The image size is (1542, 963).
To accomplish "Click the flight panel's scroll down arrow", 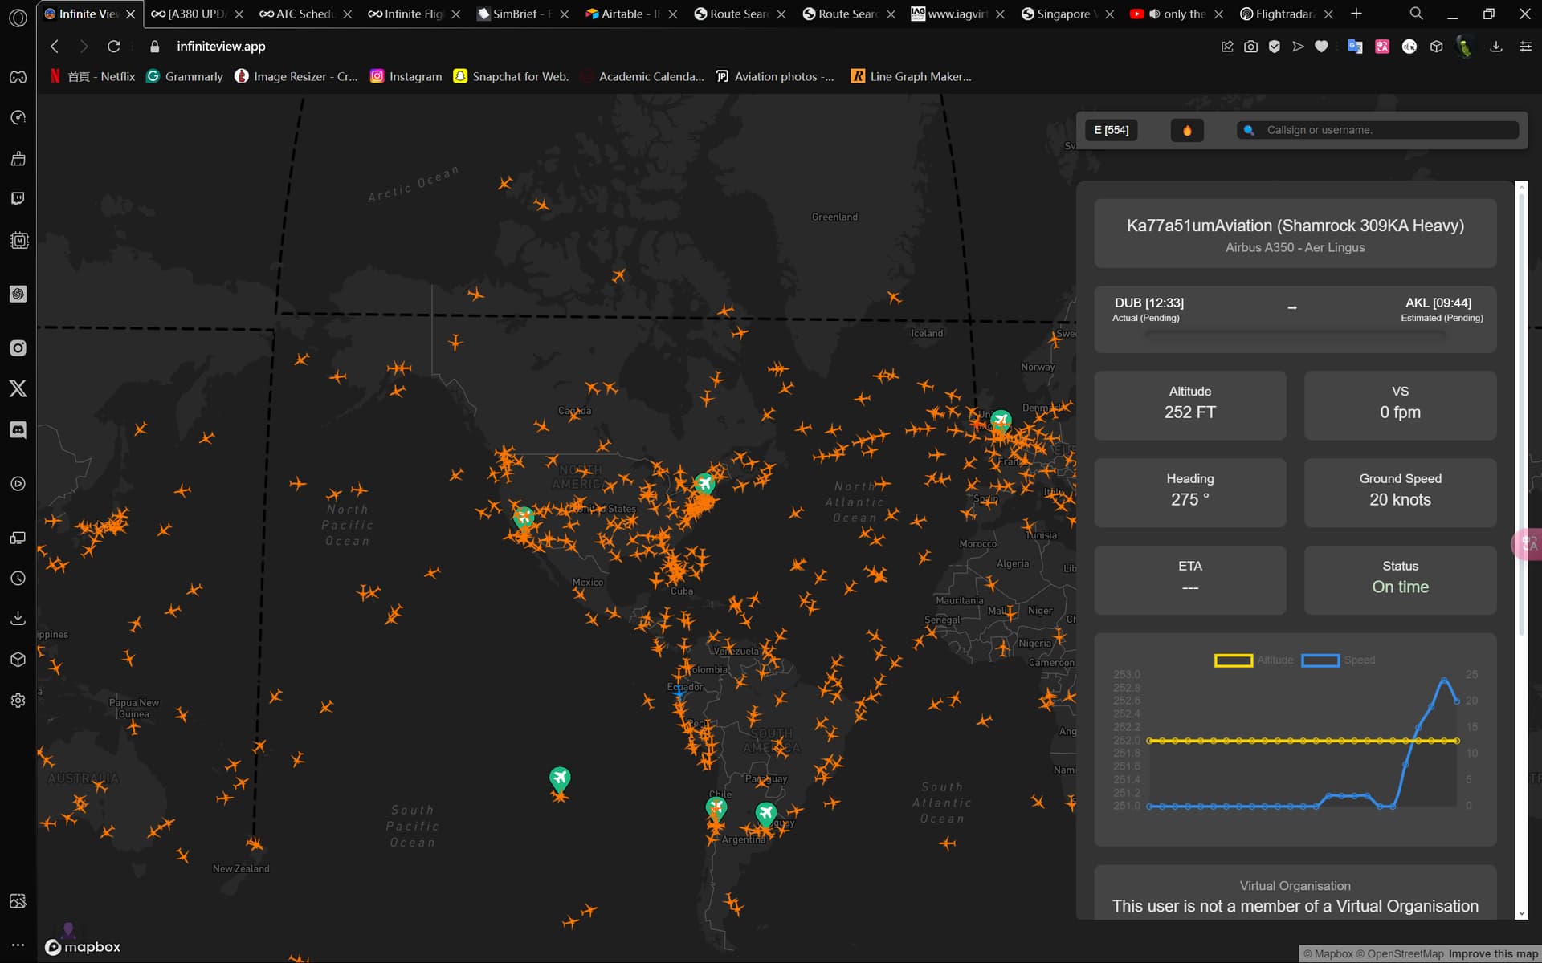I will (1520, 913).
